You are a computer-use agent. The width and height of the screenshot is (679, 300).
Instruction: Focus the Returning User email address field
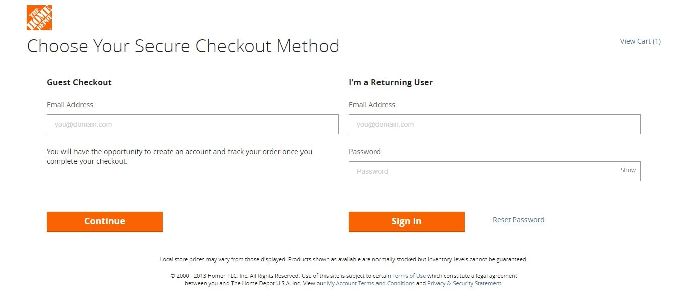[x=495, y=124]
